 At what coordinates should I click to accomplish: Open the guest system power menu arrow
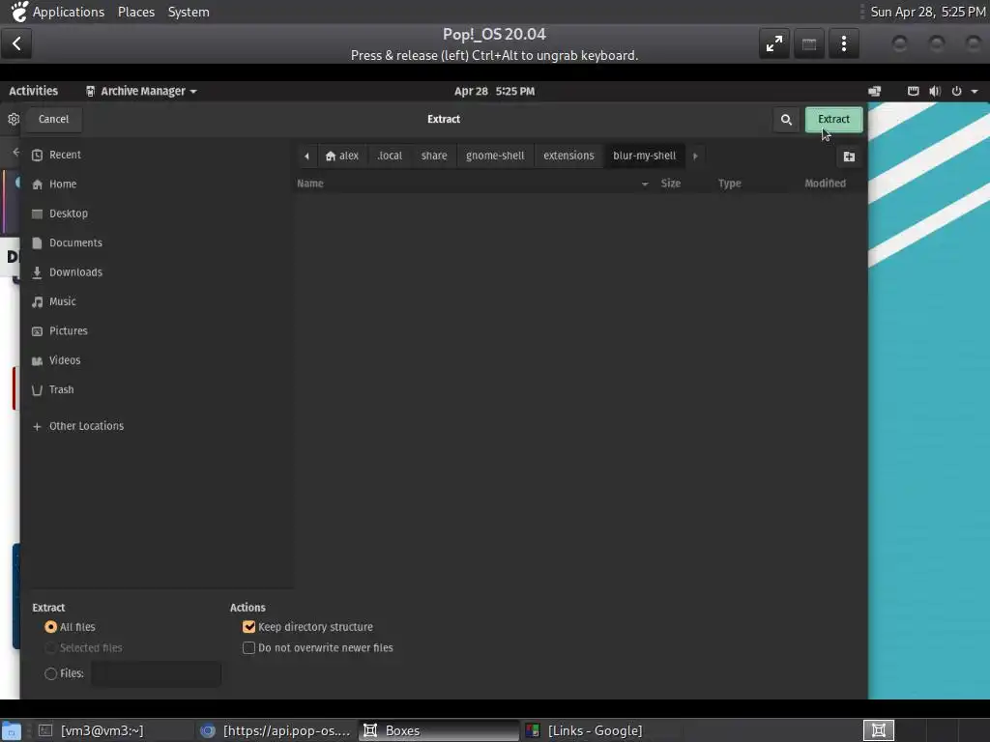point(975,92)
